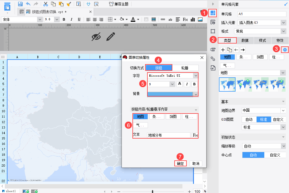The width and height of the screenshot is (289, 193).
Task: Open the cell element panel icon in sidebar
Action: [x=213, y=13]
